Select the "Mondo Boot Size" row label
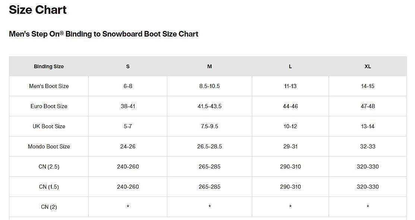 click(x=49, y=147)
